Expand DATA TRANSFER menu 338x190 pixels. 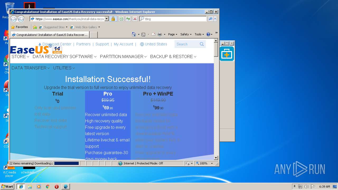pyautogui.click(x=31, y=68)
